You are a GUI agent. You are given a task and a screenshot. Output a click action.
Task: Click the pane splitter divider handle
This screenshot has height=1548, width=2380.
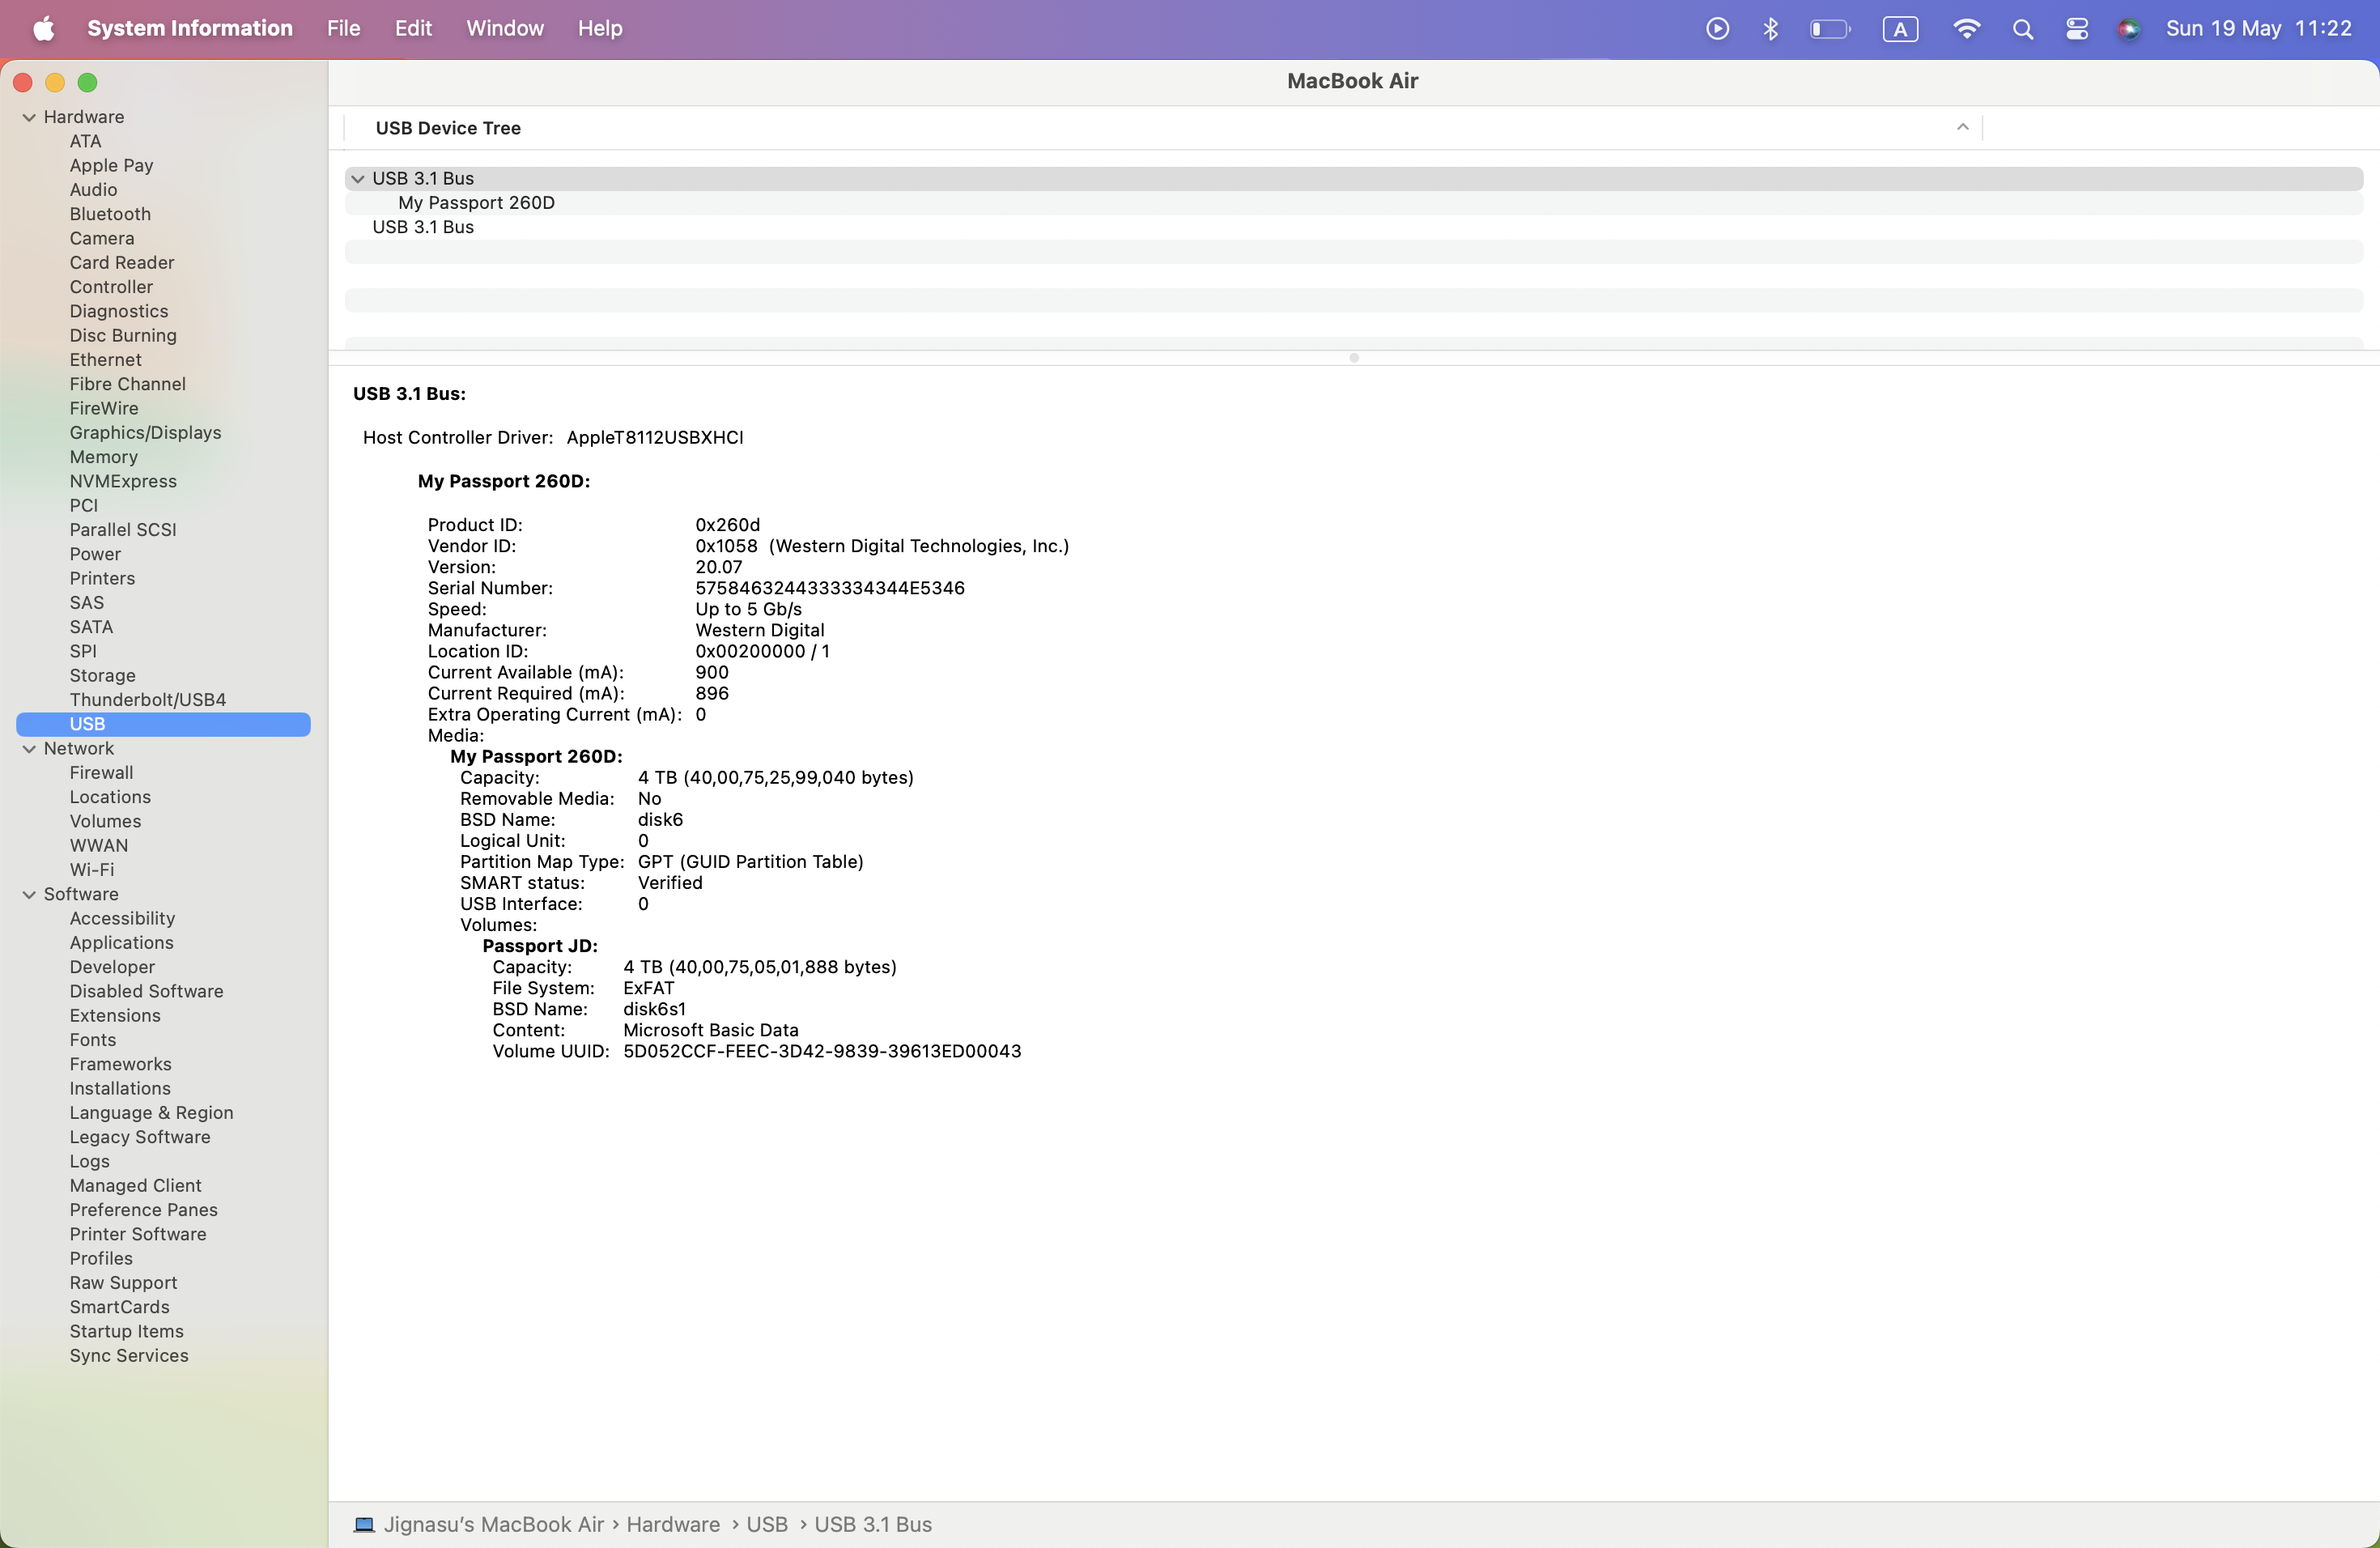tap(1353, 358)
